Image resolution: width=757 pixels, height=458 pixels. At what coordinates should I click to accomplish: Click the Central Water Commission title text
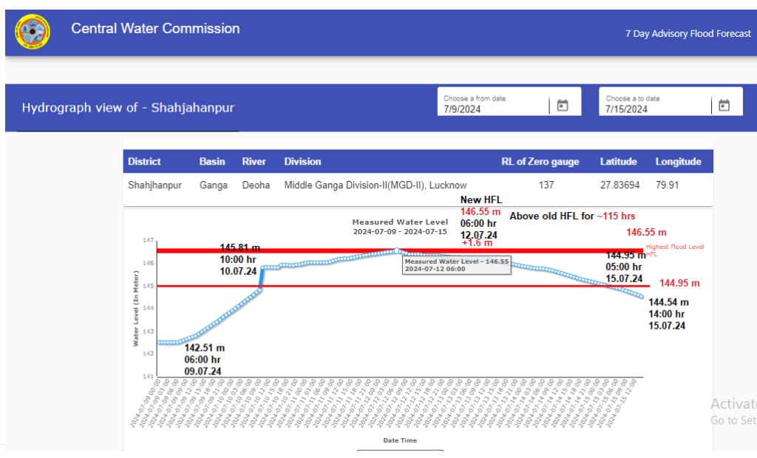(155, 29)
